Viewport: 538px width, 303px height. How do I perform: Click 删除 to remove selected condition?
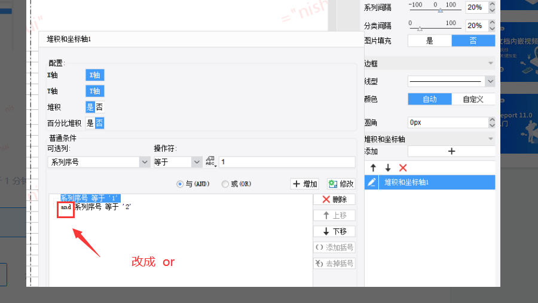[x=335, y=200]
